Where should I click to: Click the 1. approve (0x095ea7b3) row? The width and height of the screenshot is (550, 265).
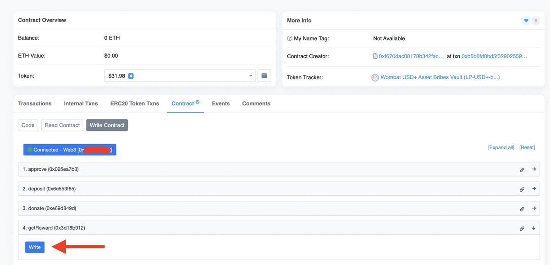[279, 169]
